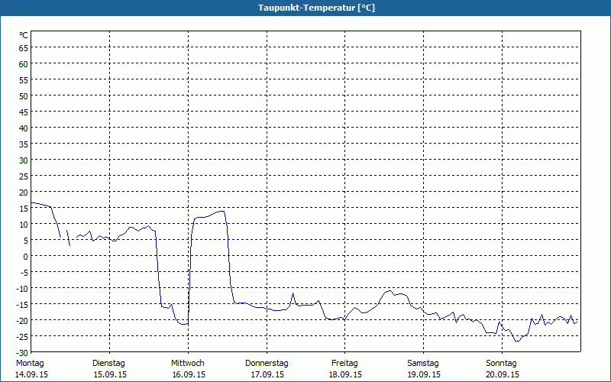Click the 18.09.15 date label

[x=345, y=374]
